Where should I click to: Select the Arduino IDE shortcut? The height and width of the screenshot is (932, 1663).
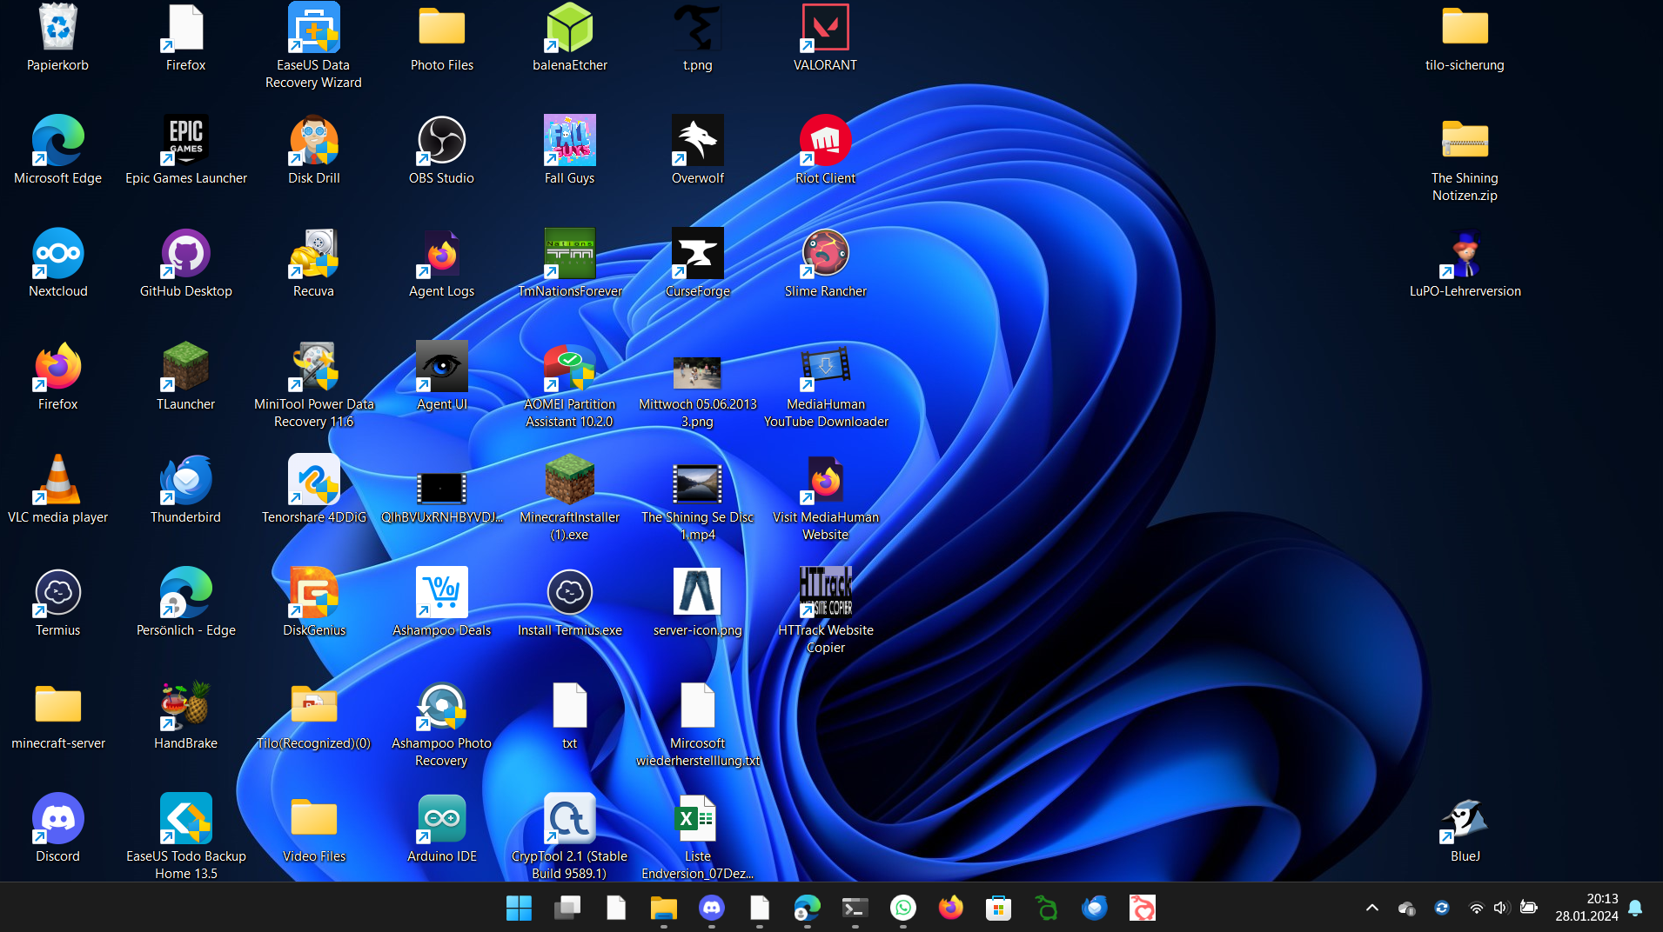click(441, 820)
